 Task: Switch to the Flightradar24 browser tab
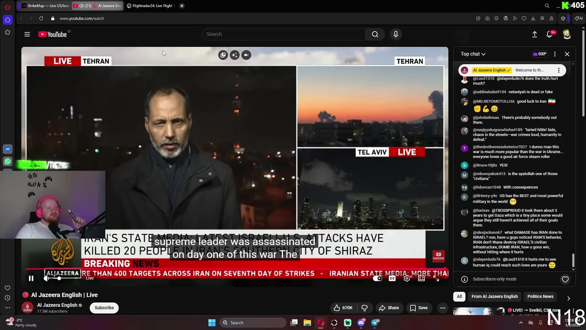(150, 6)
